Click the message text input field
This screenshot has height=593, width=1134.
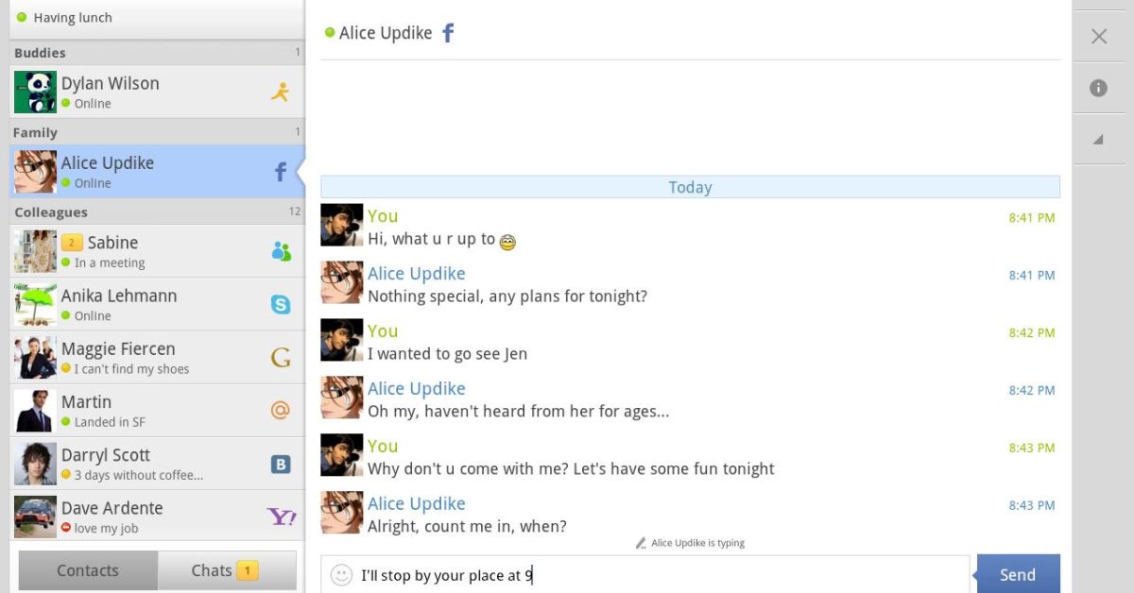(661, 574)
